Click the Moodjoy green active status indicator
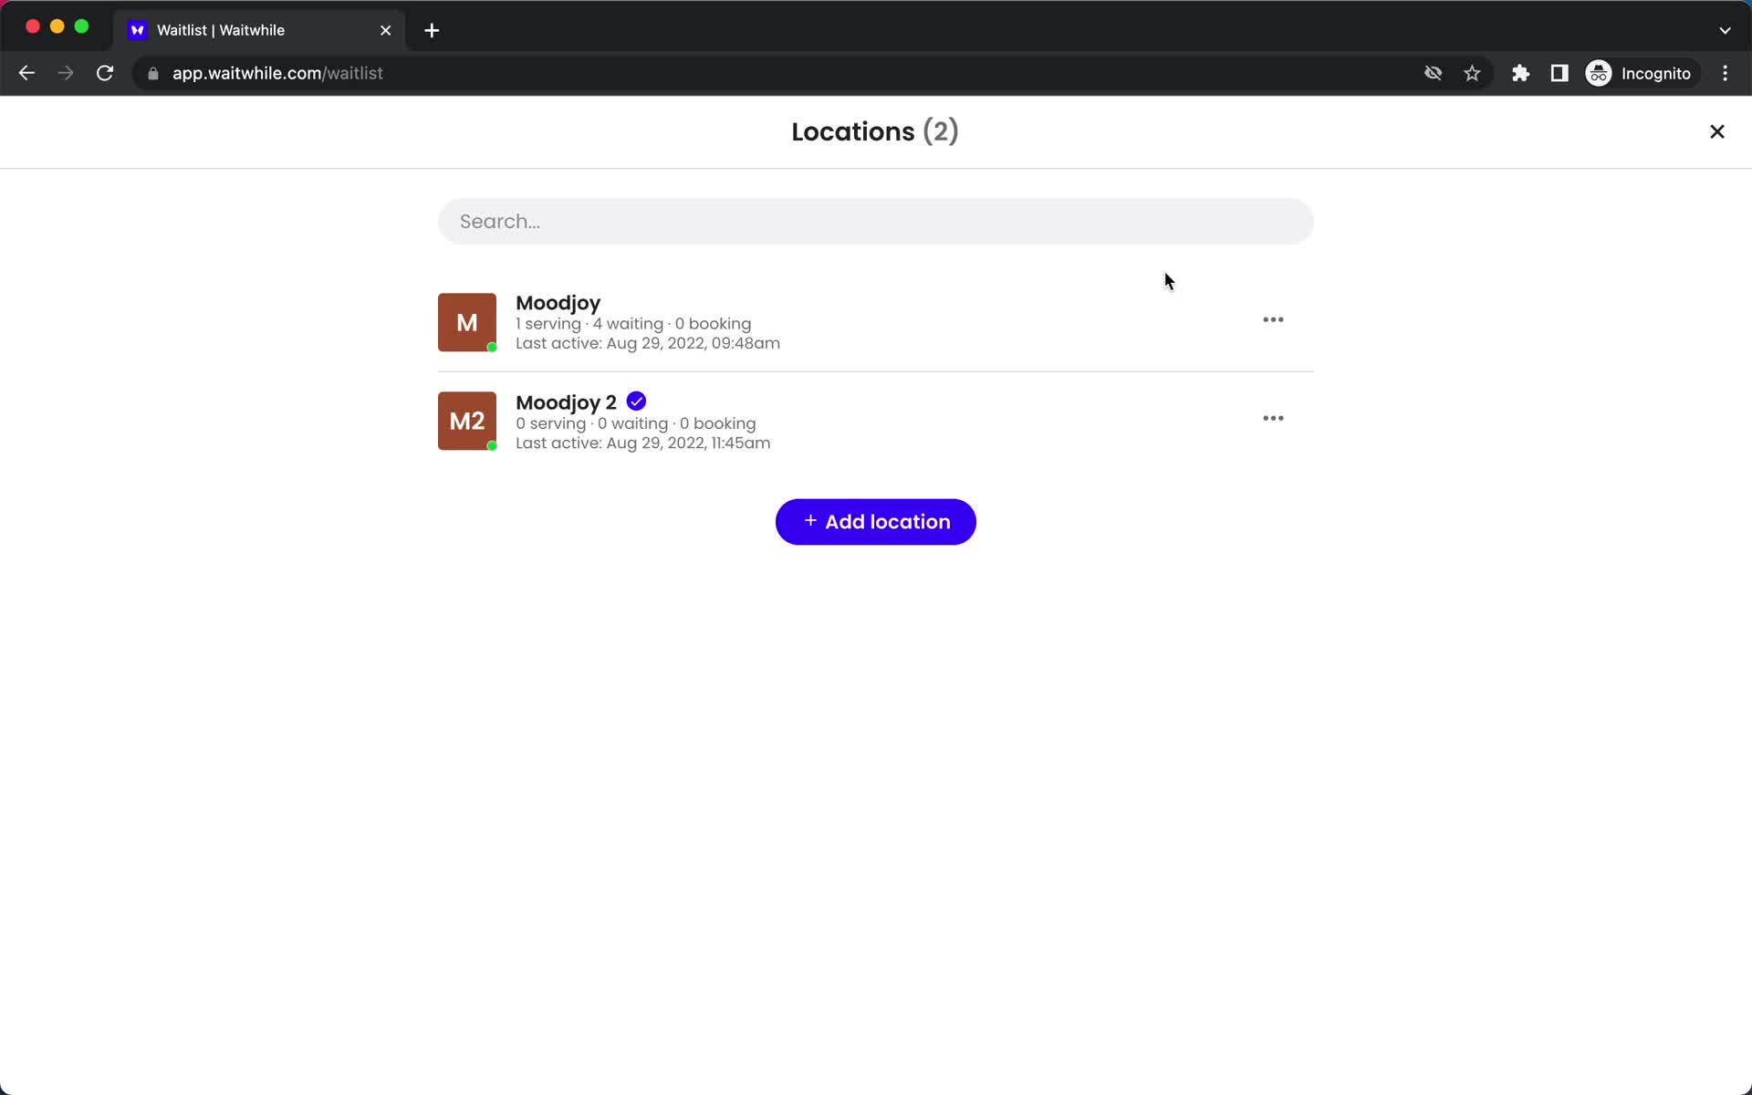This screenshot has height=1095, width=1752. point(491,346)
